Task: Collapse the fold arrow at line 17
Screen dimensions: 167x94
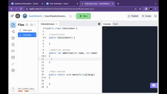Action: pyautogui.click(x=45, y=78)
